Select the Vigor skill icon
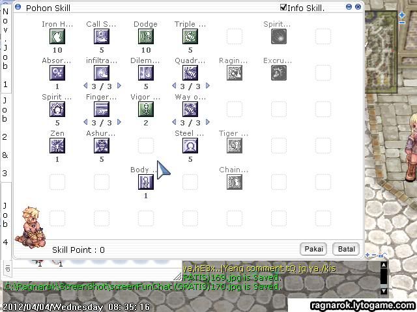This screenshot has height=312, width=417. [146, 109]
